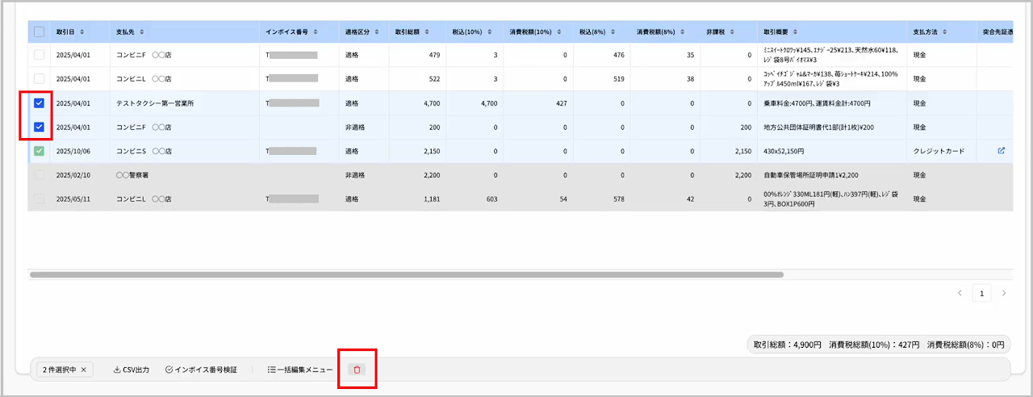The width and height of the screenshot is (1033, 397).
Task: Sort by 取引日 column sort arrows
Action: [x=82, y=32]
